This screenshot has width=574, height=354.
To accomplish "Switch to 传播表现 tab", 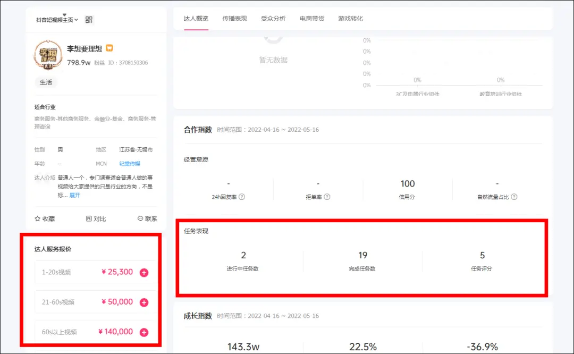I will [x=234, y=19].
